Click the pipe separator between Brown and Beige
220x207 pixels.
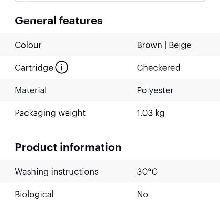pyautogui.click(x=166, y=45)
